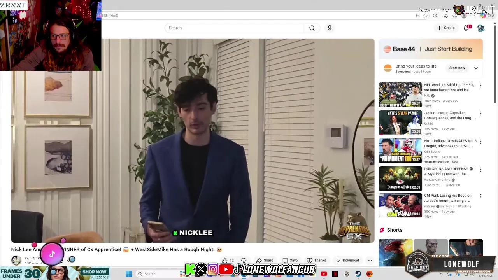Share the Nick Lee video

pyautogui.click(x=265, y=261)
